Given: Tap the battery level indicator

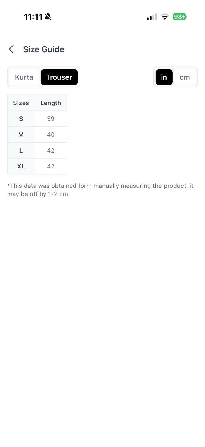Looking at the screenshot, I should click(x=179, y=17).
